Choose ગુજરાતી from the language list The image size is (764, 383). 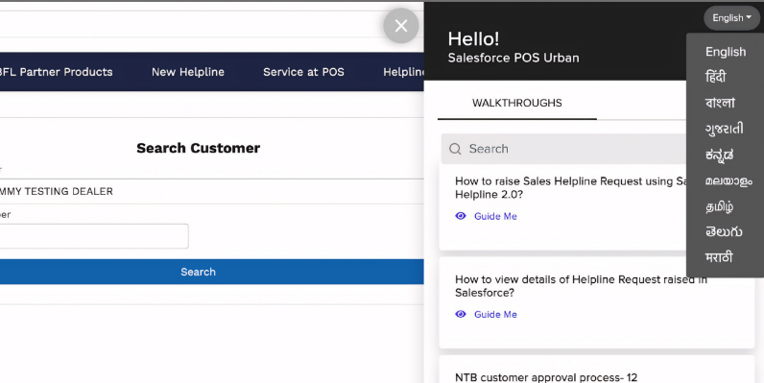click(724, 129)
